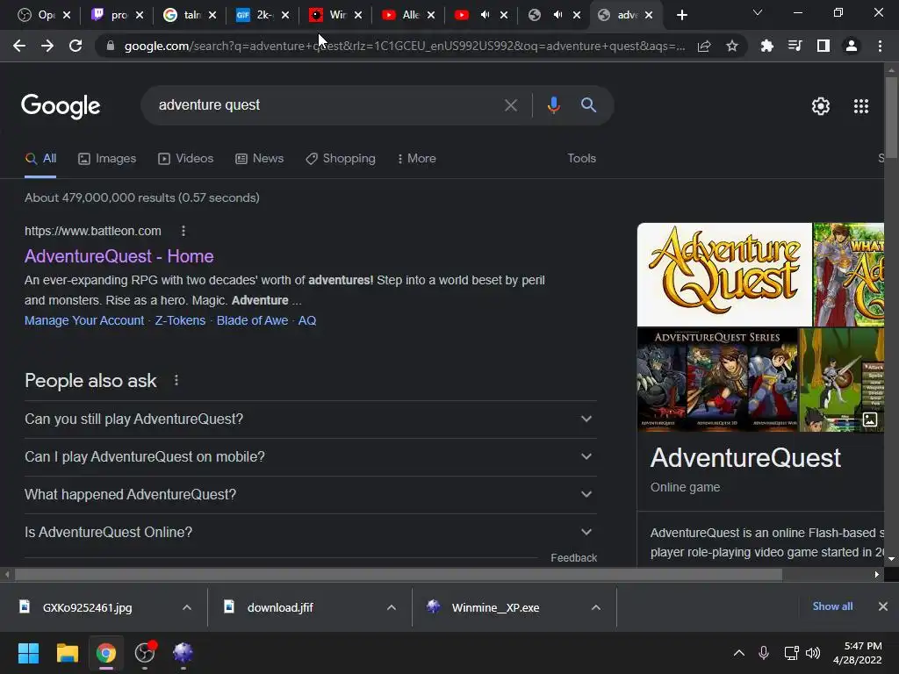Go forward with the forward arrow
Viewport: 899px width, 674px height.
pos(47,46)
